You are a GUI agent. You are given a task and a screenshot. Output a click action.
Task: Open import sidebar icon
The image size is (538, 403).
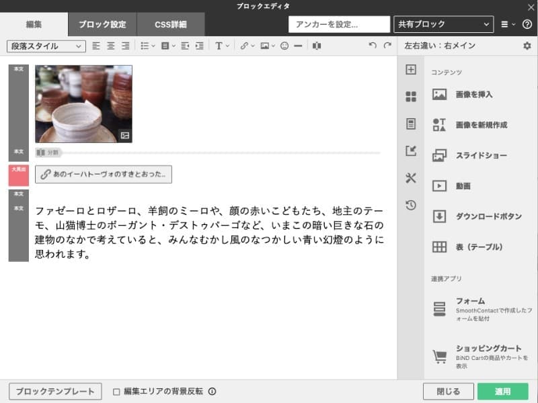(411, 150)
